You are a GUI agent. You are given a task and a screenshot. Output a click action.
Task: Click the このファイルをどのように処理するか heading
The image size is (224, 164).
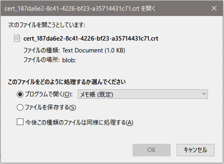pos(67,82)
